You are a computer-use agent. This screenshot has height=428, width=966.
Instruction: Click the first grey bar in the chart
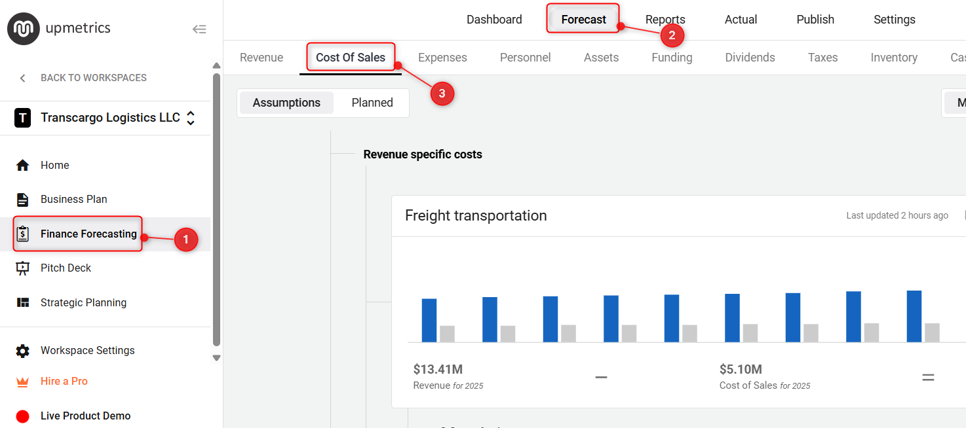point(447,334)
